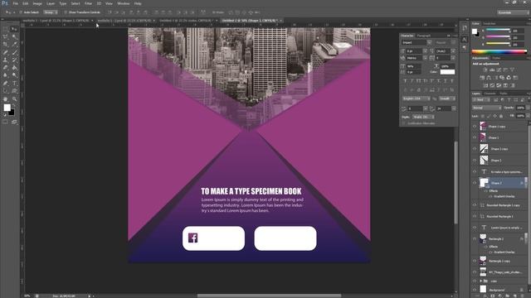
Task: Switch to the Channels tab
Action: click(x=490, y=94)
